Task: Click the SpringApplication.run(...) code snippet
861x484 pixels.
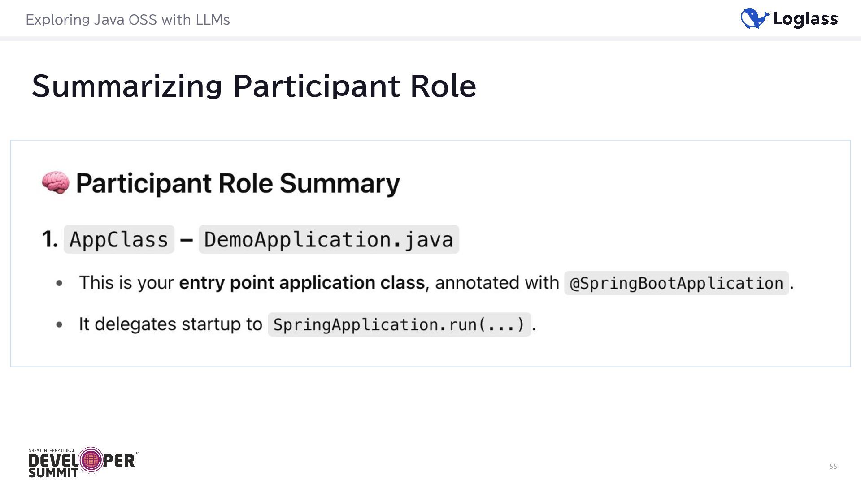Action: click(399, 324)
